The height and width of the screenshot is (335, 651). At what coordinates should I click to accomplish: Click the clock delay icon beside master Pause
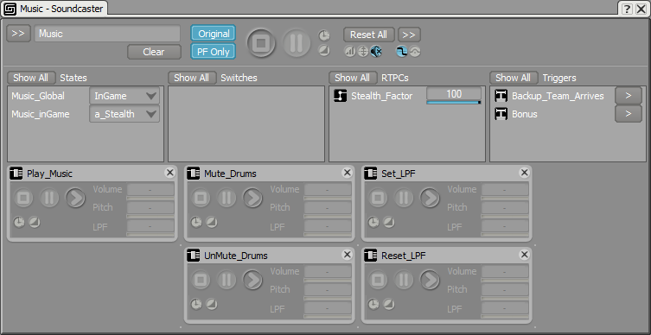pyautogui.click(x=324, y=35)
